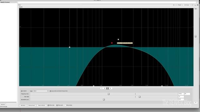Click the Reset defaults button
The height and width of the screenshot is (112, 200).
click(42, 105)
